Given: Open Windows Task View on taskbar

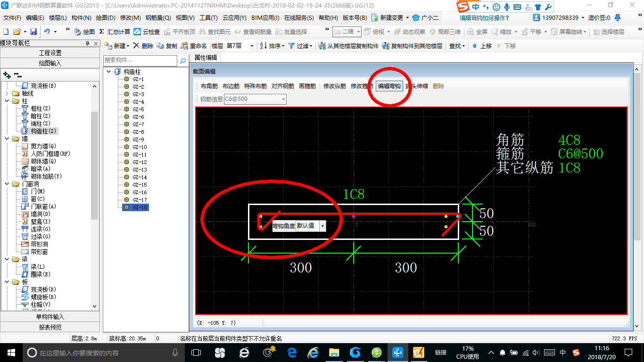Looking at the screenshot, I should (196, 352).
